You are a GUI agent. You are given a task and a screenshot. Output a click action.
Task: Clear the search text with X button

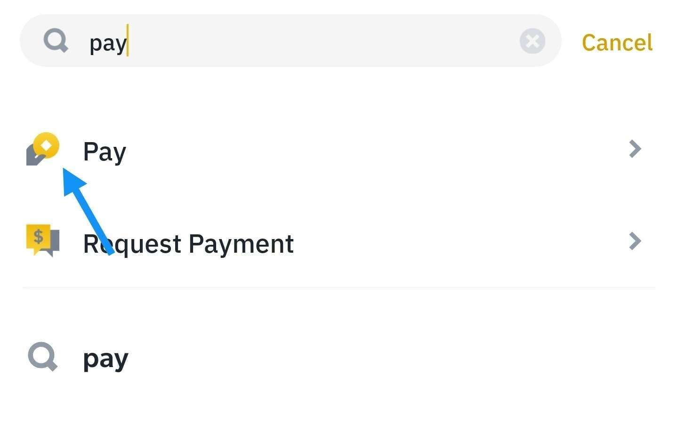(532, 41)
